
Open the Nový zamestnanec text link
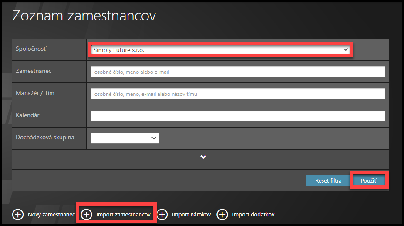click(x=51, y=215)
